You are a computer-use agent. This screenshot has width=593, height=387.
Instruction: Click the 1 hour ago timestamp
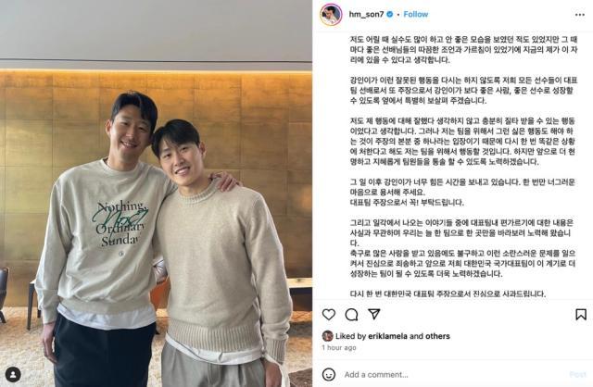coord(339,347)
